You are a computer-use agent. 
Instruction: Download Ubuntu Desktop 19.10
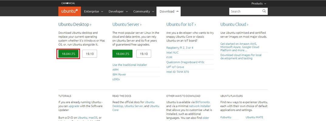(x=90, y=54)
